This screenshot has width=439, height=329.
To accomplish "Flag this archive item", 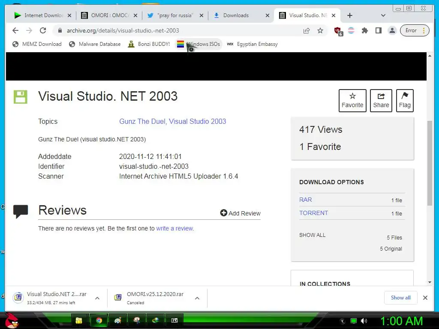I will tap(405, 101).
